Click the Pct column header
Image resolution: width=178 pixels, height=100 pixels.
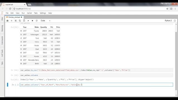point(52,27)
